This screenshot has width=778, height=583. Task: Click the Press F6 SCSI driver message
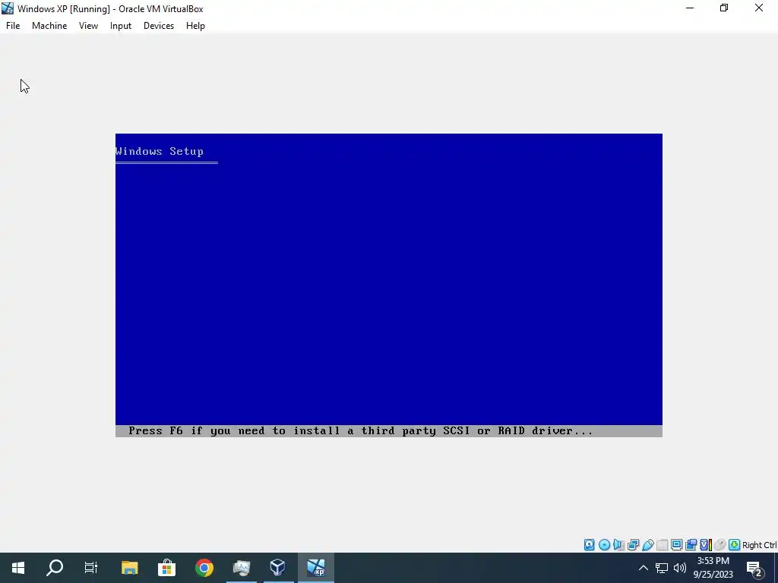click(x=361, y=431)
